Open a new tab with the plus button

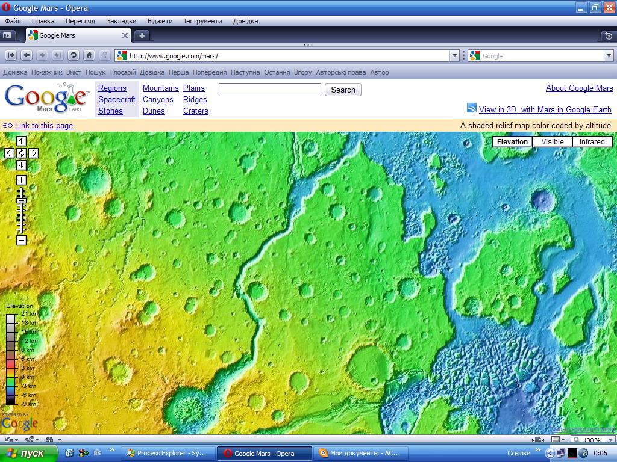[x=142, y=35]
